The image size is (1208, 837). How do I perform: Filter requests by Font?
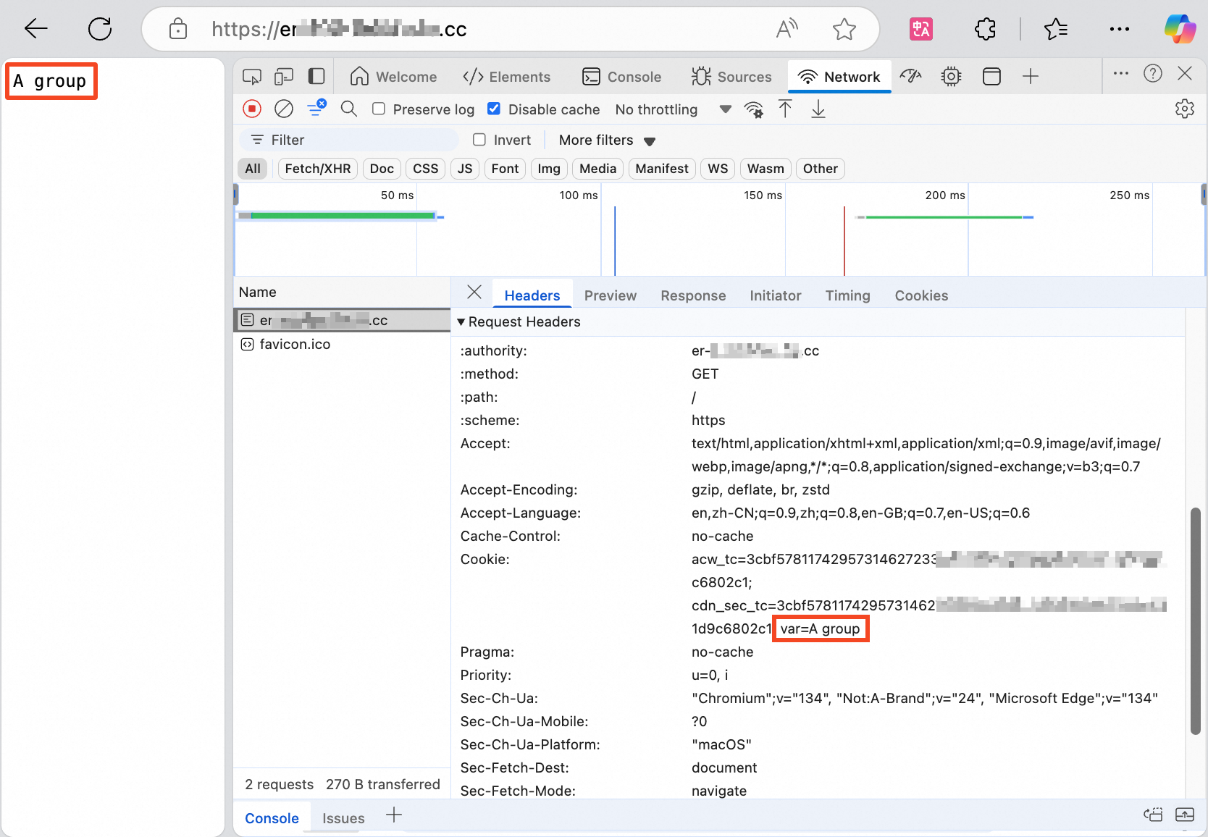point(505,169)
